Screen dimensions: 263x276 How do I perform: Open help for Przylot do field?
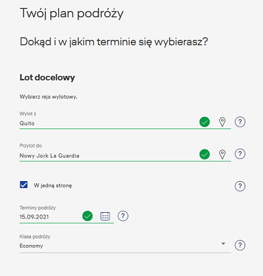(x=240, y=154)
